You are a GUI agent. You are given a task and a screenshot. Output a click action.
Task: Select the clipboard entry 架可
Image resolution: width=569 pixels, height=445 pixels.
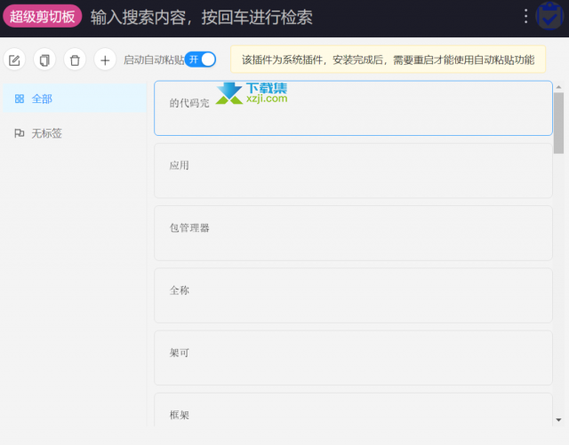[353, 358]
